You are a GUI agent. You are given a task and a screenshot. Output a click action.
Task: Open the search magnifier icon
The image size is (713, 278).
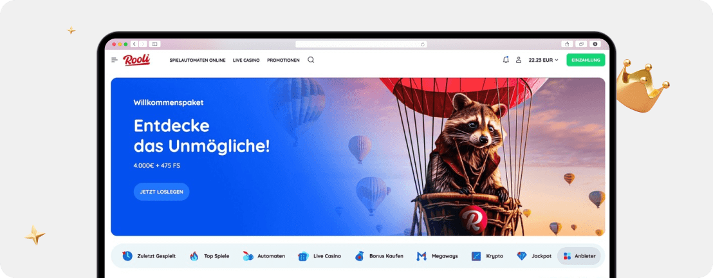(x=311, y=60)
